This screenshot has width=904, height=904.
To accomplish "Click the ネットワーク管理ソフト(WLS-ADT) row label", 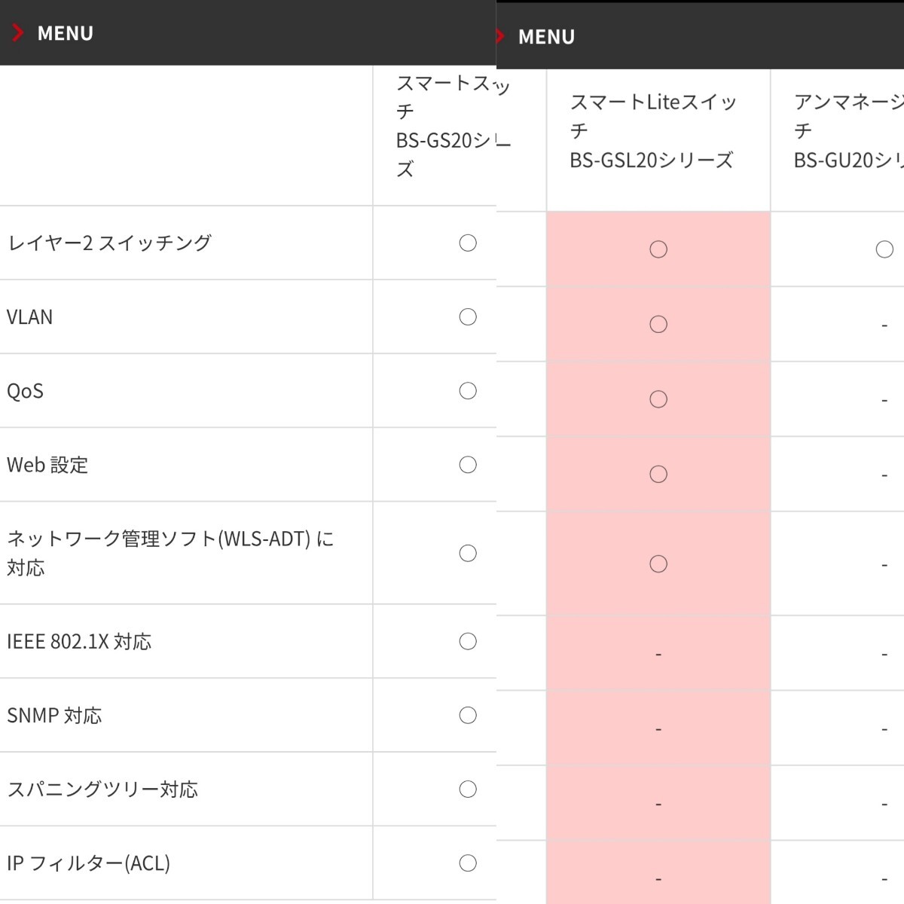I will pyautogui.click(x=170, y=552).
